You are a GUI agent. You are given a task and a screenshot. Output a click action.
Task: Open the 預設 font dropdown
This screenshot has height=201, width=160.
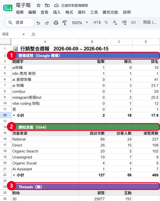(x=150, y=22)
